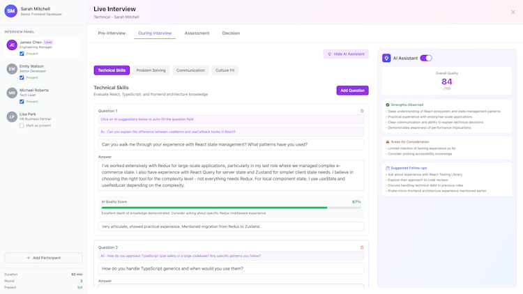
Task: Switch to the Assessment tab
Action: point(197,33)
